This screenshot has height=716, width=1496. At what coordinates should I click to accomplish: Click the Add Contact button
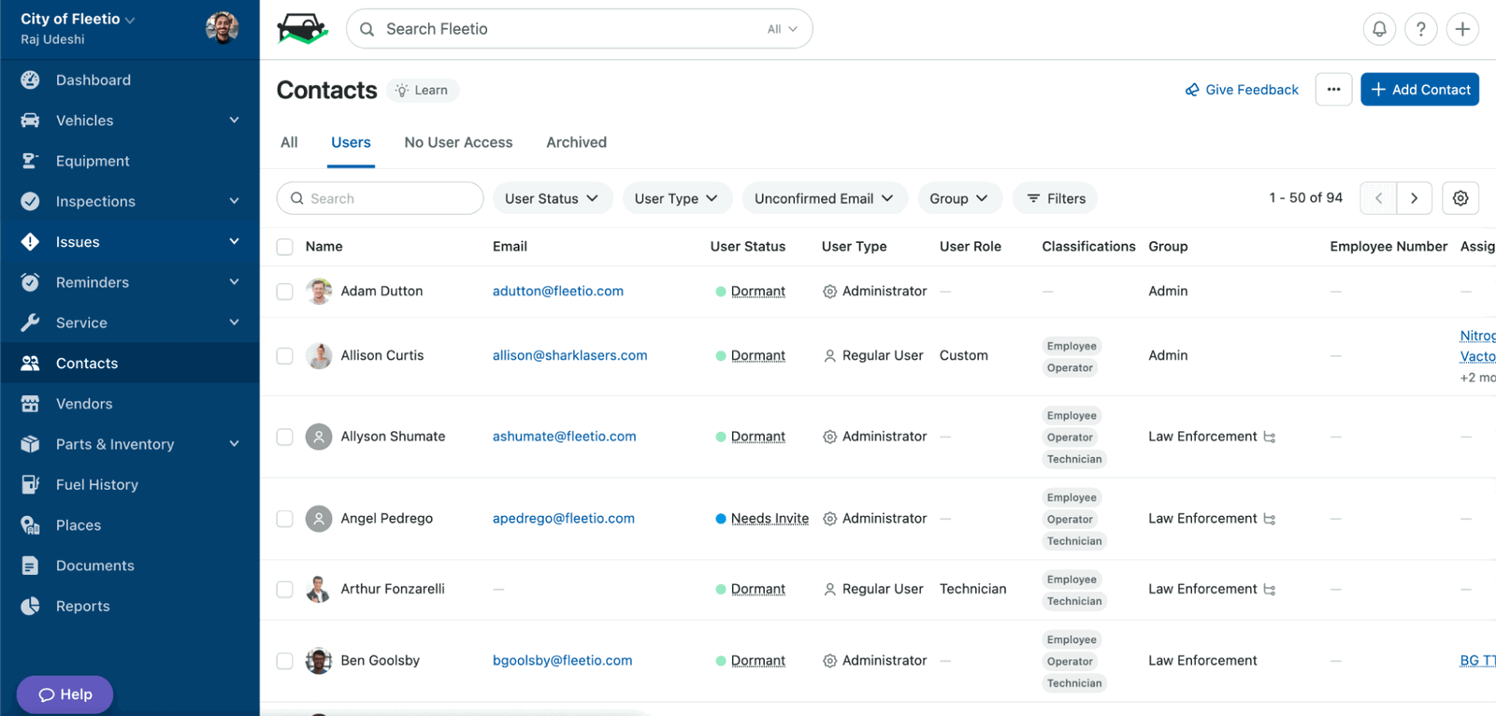point(1419,90)
